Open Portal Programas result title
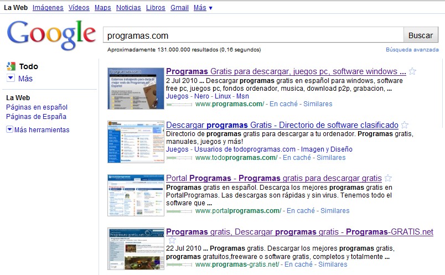 tap(274, 178)
